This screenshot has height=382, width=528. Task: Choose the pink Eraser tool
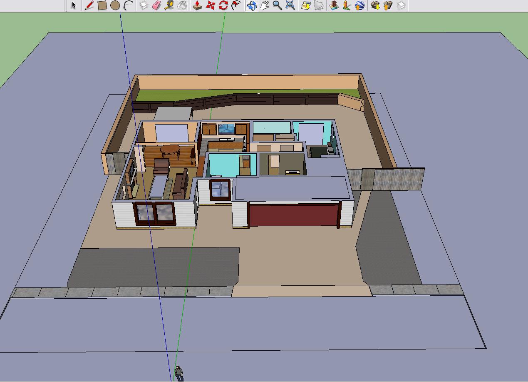[x=156, y=5]
